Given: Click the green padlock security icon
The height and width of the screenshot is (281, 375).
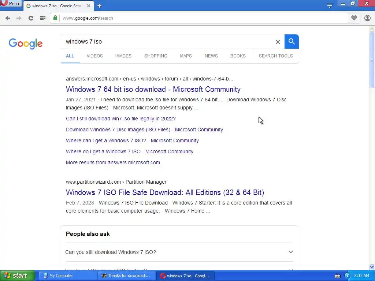Looking at the screenshot, I should (x=55, y=18).
